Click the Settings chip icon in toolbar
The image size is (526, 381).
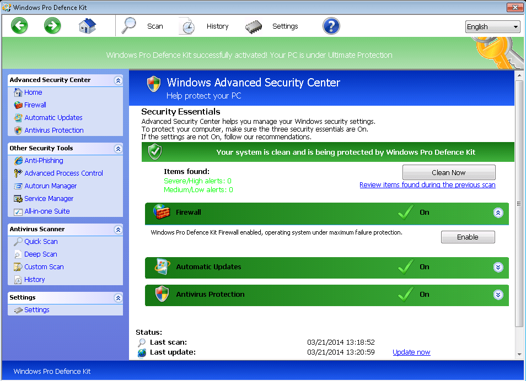(254, 26)
